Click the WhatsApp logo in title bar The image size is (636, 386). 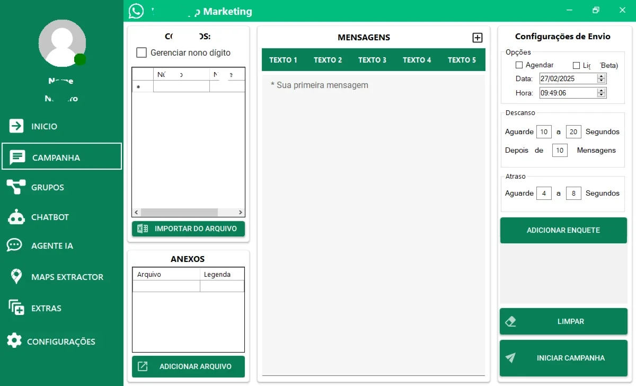pyautogui.click(x=136, y=11)
